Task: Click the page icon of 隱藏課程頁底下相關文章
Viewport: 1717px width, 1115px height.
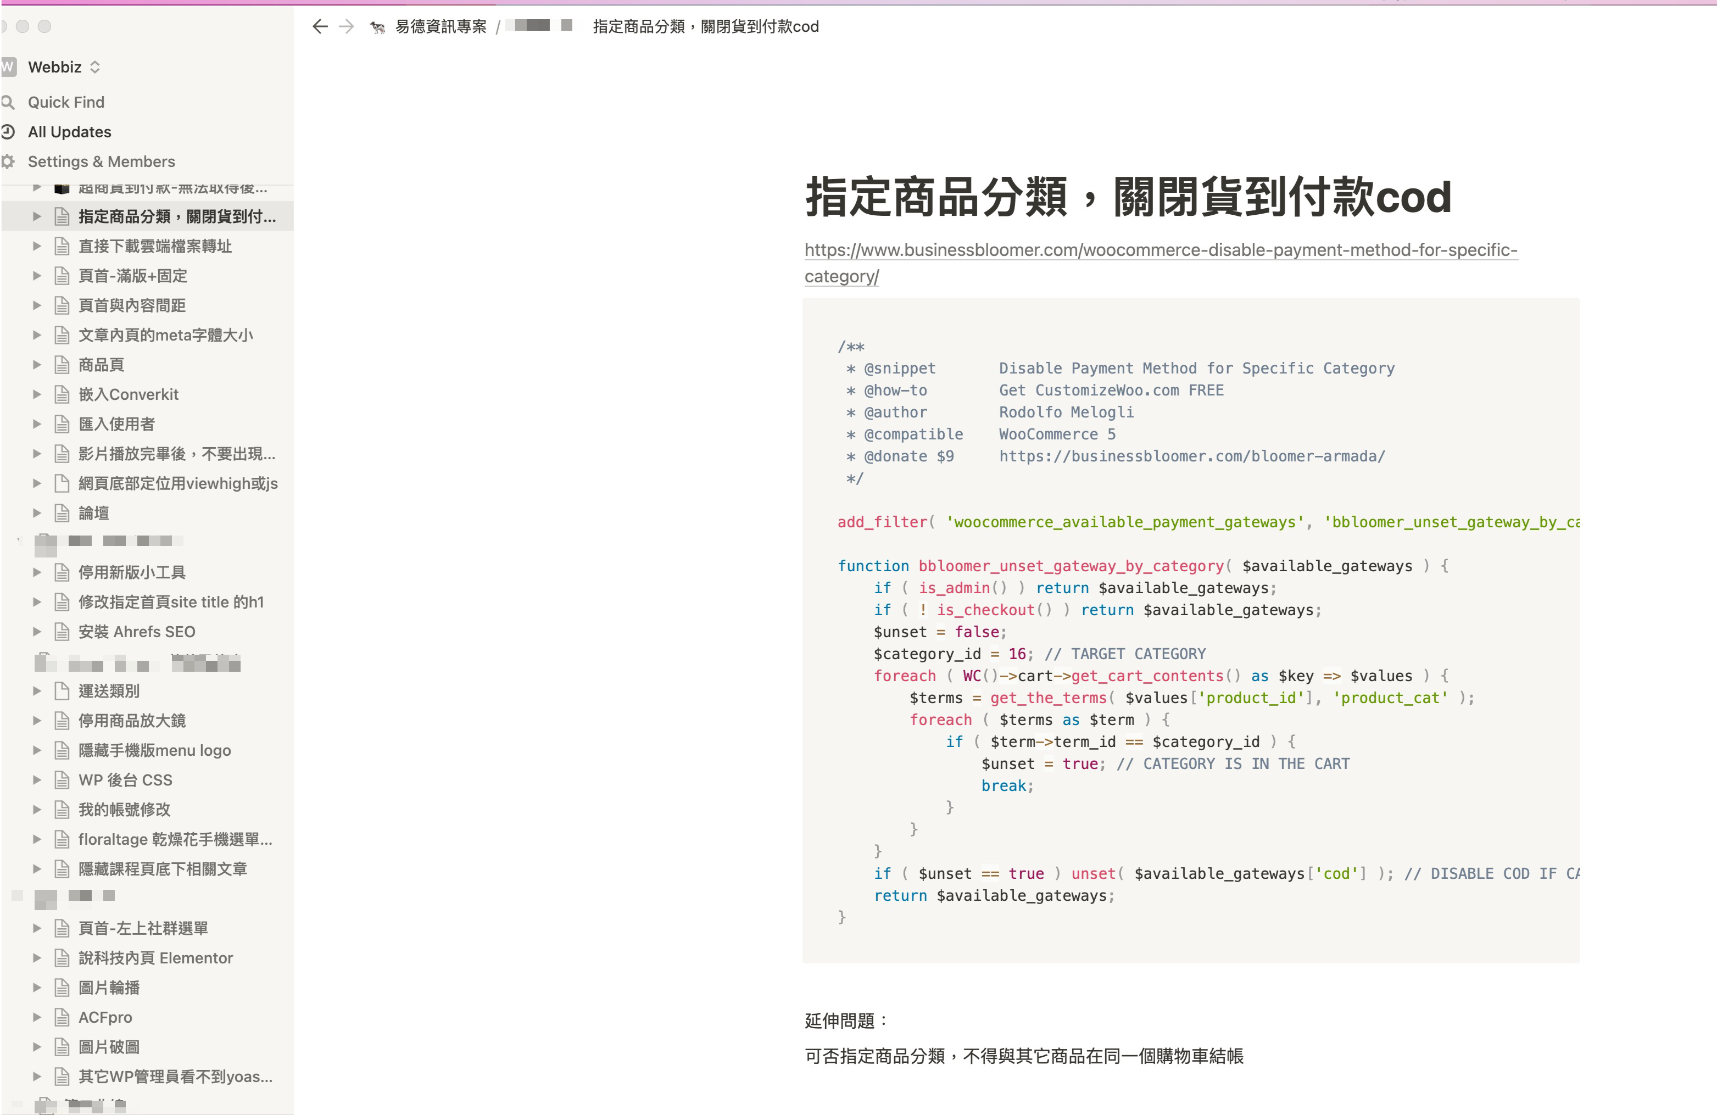Action: click(x=62, y=869)
